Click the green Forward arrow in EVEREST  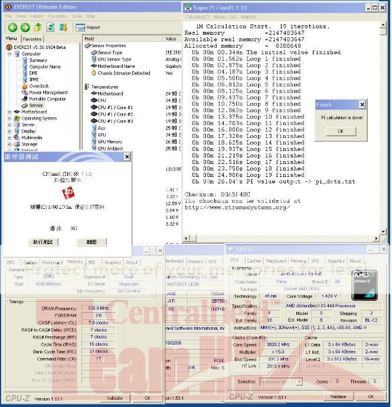24,28
